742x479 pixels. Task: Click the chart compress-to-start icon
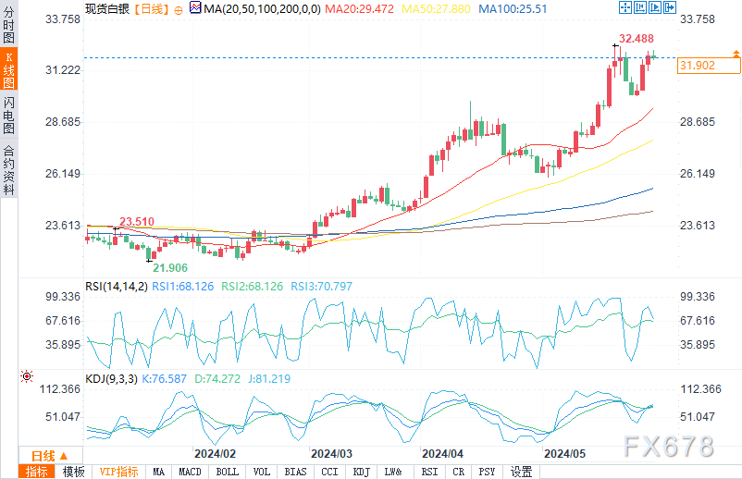pyautogui.click(x=640, y=7)
